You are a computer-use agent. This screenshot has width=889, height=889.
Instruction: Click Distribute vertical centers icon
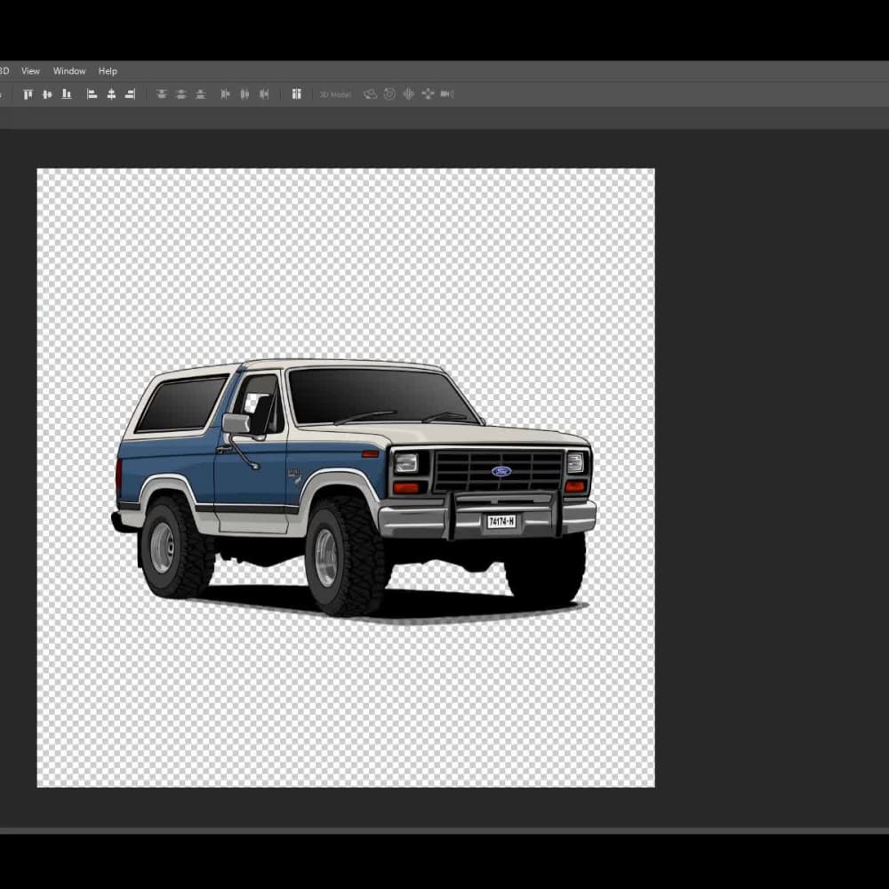click(x=180, y=94)
